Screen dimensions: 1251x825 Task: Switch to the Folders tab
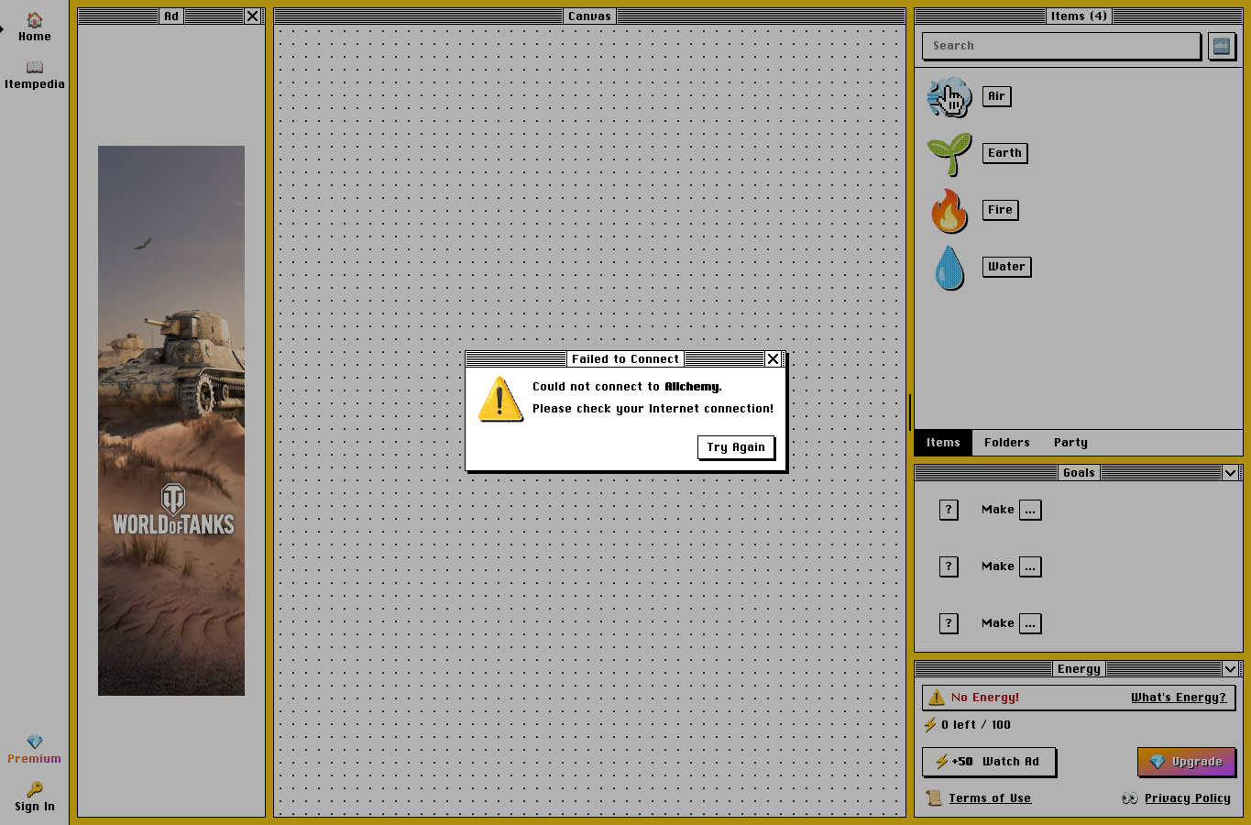(1006, 443)
